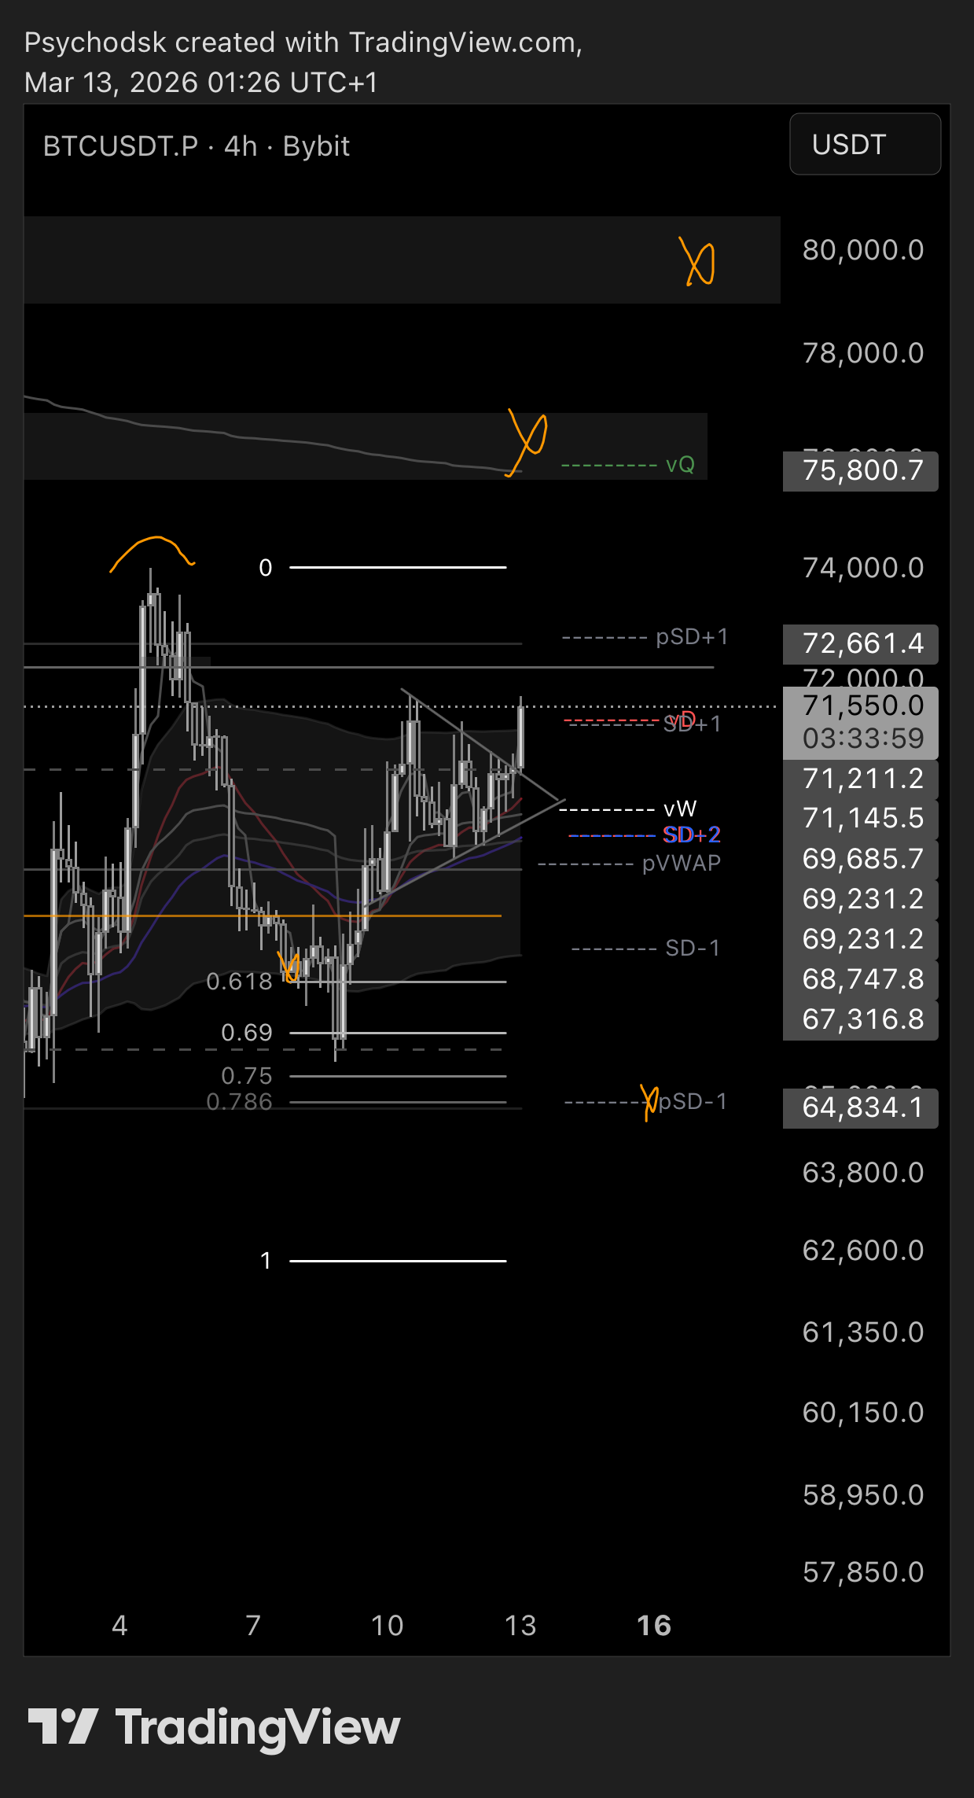Image resolution: width=974 pixels, height=1798 pixels.
Task: Select the 72,661.4 price tag
Action: tap(861, 644)
